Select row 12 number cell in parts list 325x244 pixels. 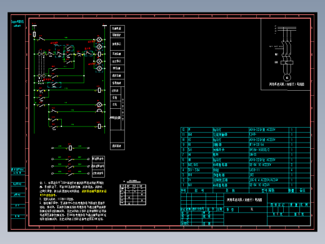(x=184, y=130)
